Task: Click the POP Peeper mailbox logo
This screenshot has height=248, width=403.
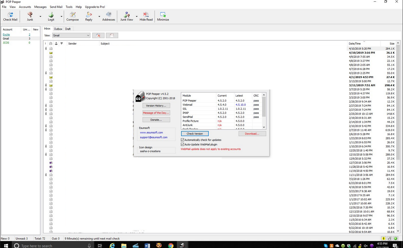Action: click(140, 96)
